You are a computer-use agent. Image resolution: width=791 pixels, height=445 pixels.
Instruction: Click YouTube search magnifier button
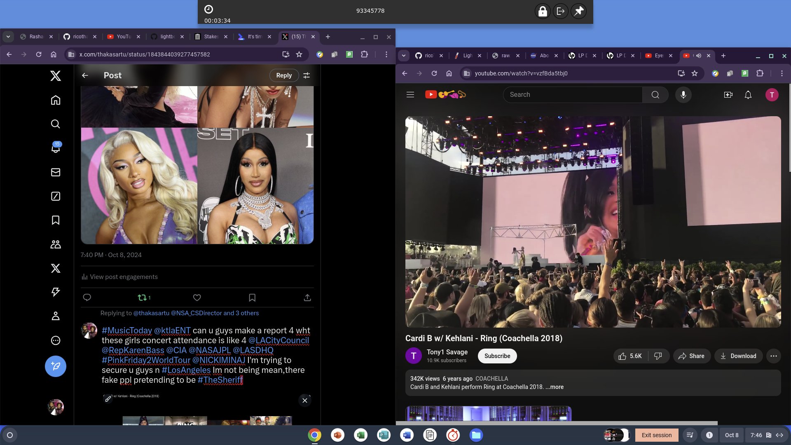tap(655, 95)
